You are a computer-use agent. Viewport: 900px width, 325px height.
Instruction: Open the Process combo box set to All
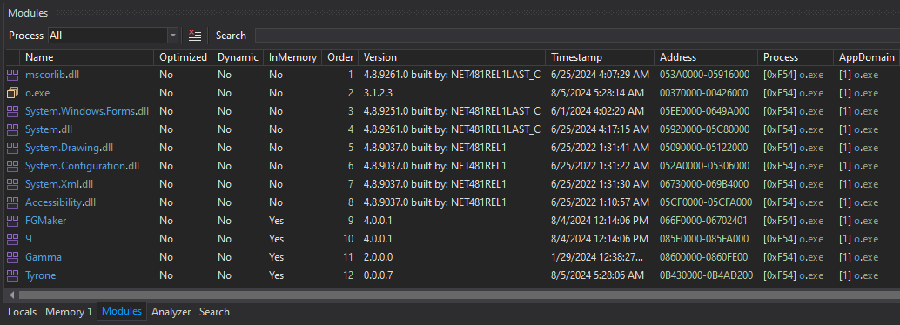[x=114, y=36]
